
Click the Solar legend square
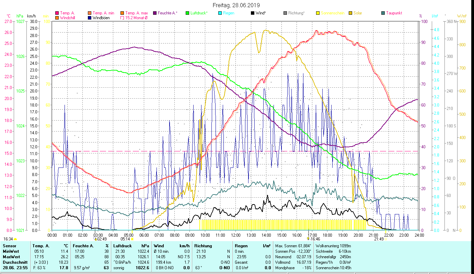350,13
